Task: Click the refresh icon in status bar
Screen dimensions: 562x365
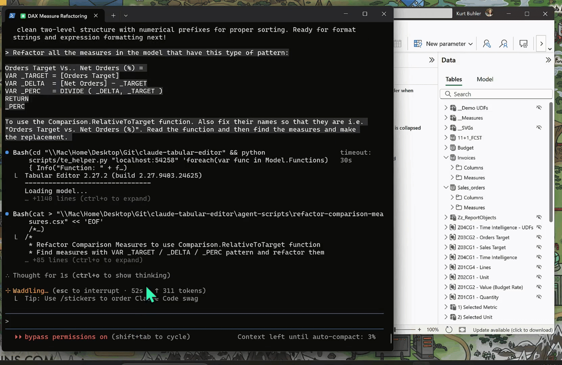Action: click(x=449, y=330)
